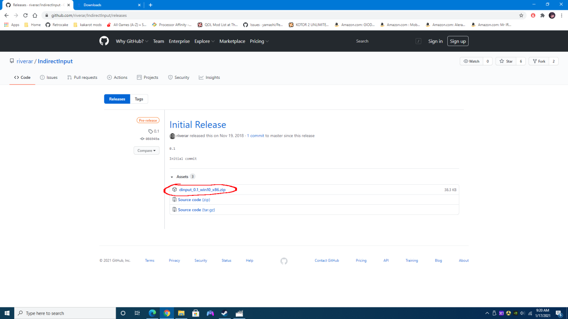Open Chrome extensions puzzle icon
This screenshot has width=568, height=319.
tap(542, 15)
